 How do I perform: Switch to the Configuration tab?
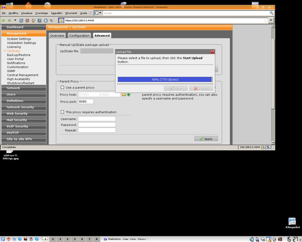tap(79, 36)
